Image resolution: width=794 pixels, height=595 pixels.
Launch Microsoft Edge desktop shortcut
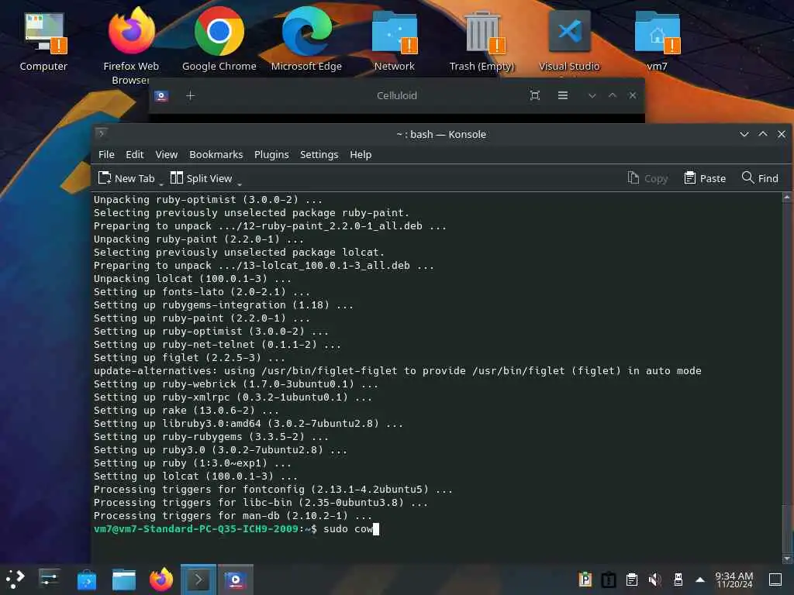coord(306,40)
